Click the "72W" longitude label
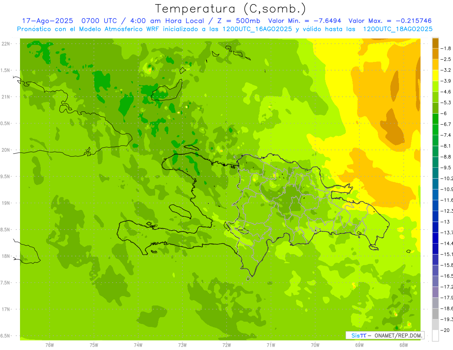The height and width of the screenshot is (350, 453). 226,345
